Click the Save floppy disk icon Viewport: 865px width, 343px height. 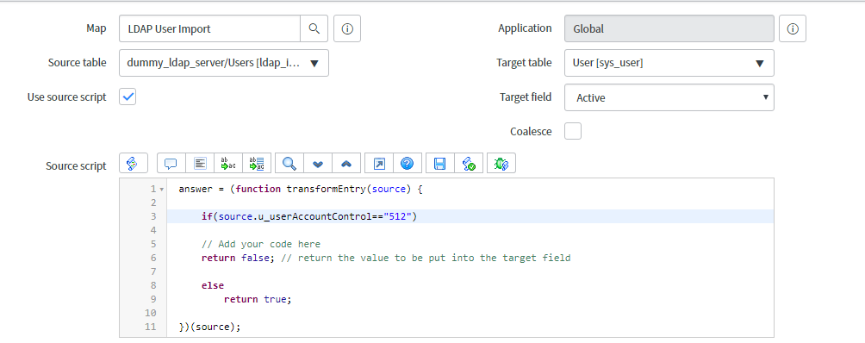[x=439, y=163]
